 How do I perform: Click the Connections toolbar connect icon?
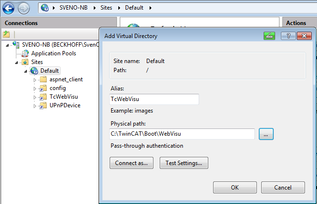(x=6, y=34)
